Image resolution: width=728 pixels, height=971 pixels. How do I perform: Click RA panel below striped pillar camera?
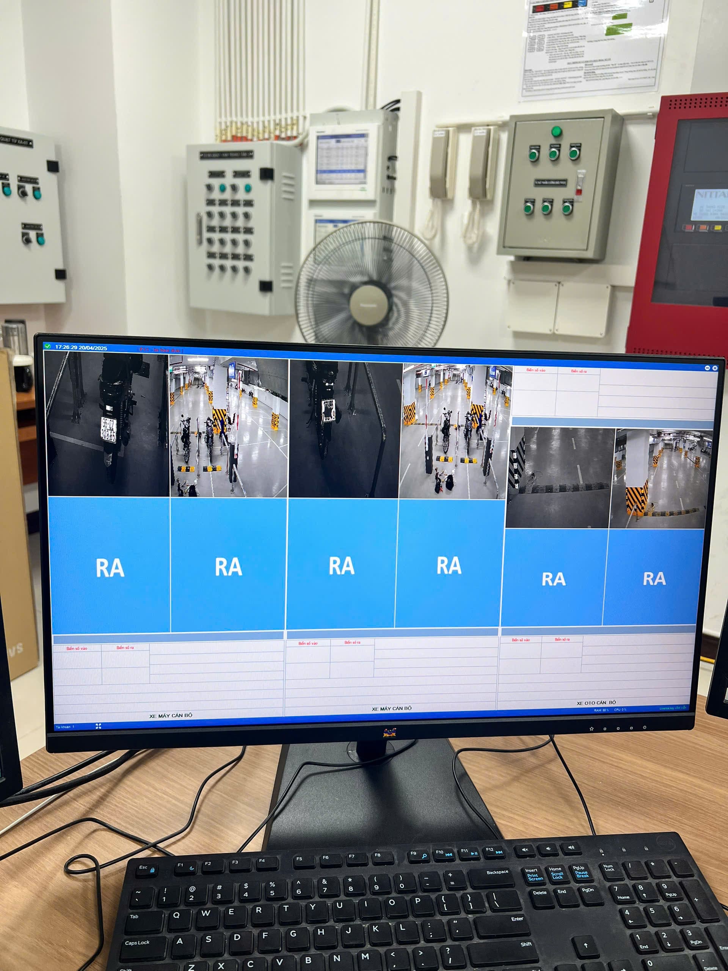coord(654,577)
